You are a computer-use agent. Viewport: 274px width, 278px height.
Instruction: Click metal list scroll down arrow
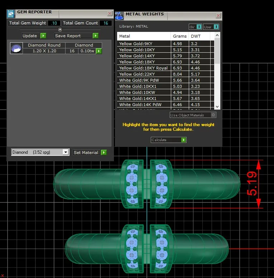click(217, 106)
